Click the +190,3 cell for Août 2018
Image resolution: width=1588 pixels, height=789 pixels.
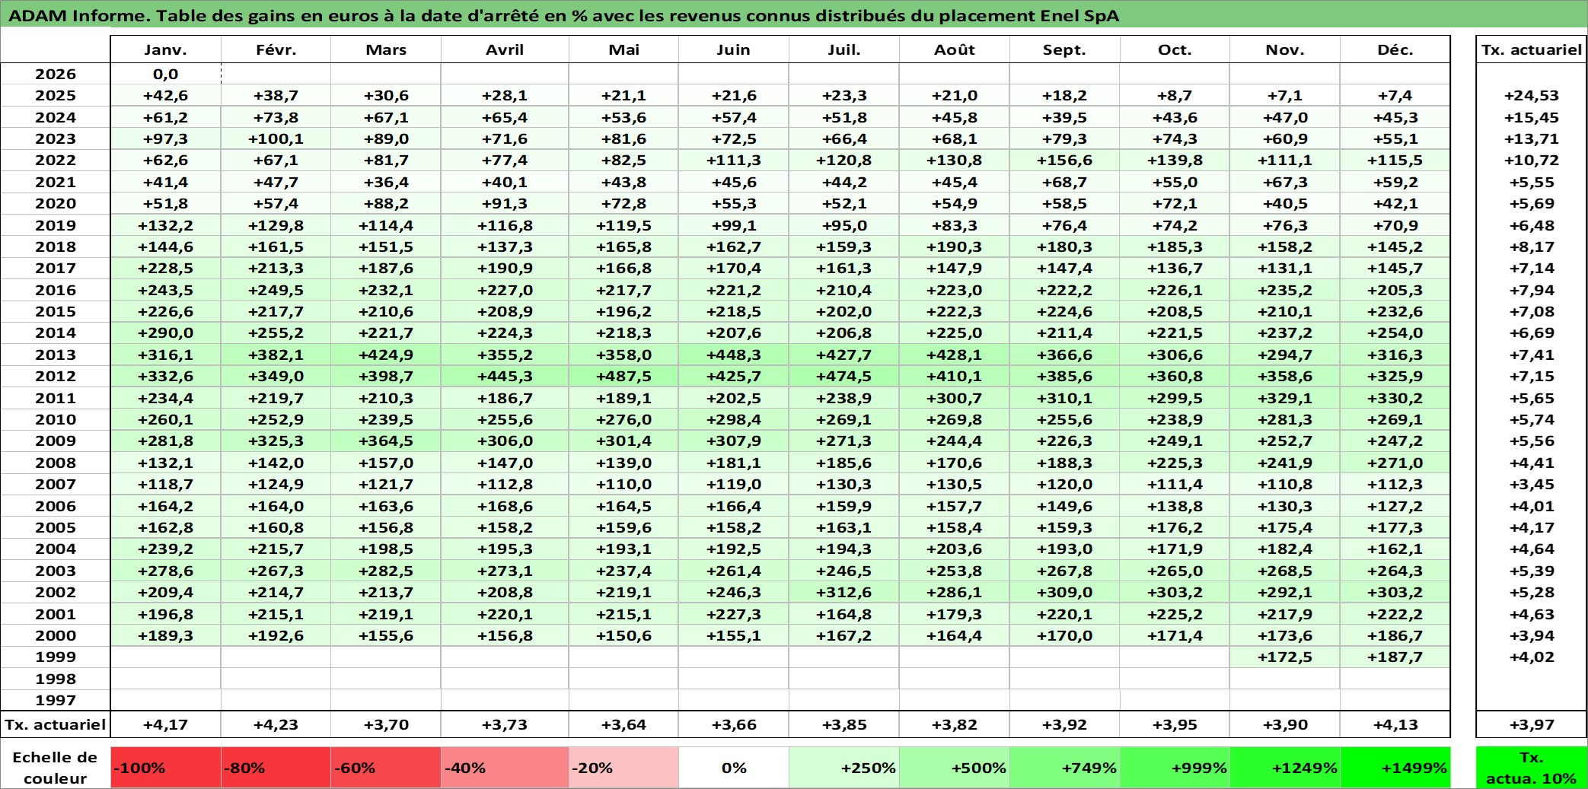point(955,247)
